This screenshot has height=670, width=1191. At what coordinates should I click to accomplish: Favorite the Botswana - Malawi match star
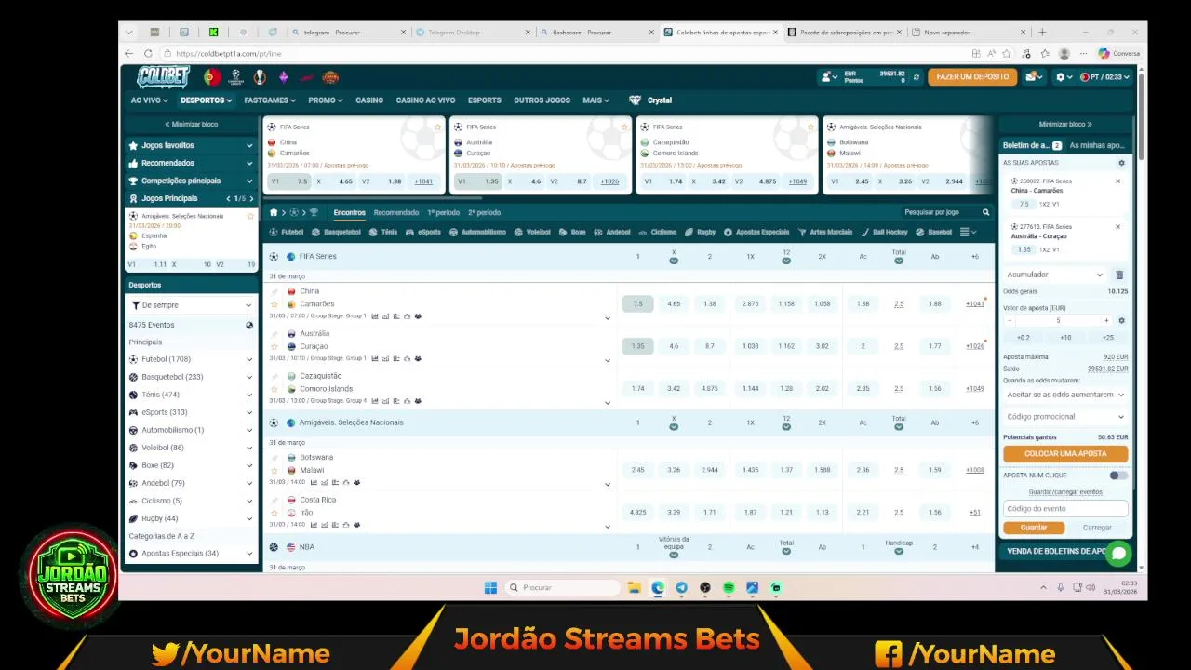tap(274, 471)
